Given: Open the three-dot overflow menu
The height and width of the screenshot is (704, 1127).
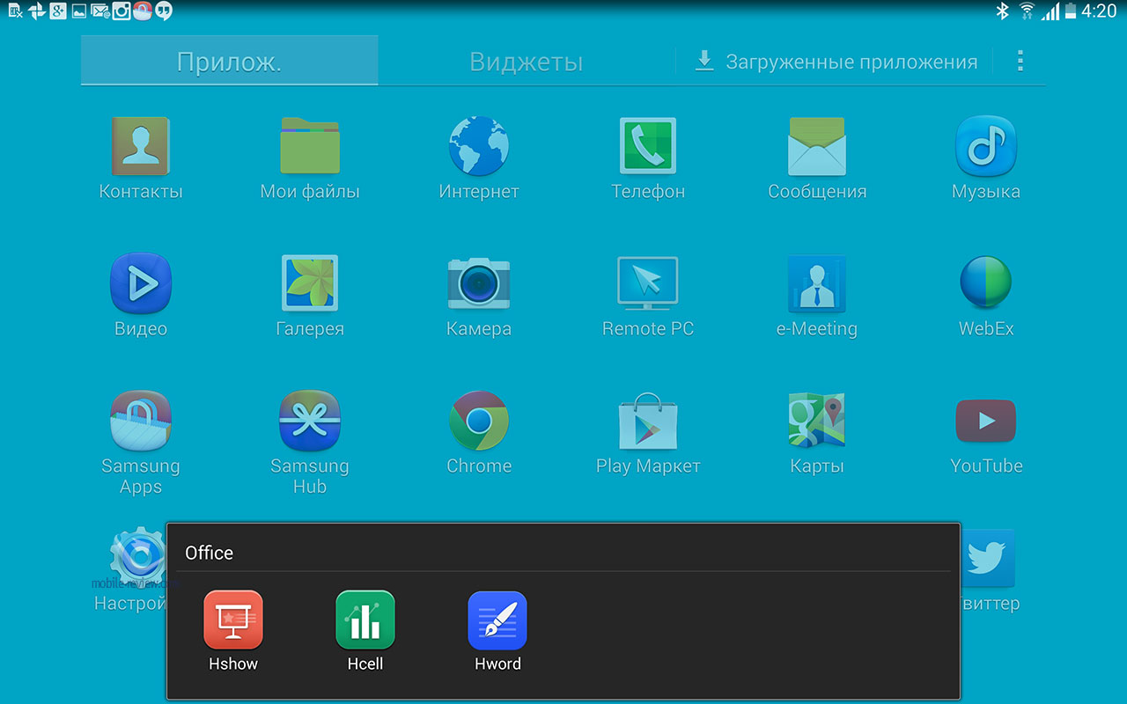Looking at the screenshot, I should (x=1020, y=61).
